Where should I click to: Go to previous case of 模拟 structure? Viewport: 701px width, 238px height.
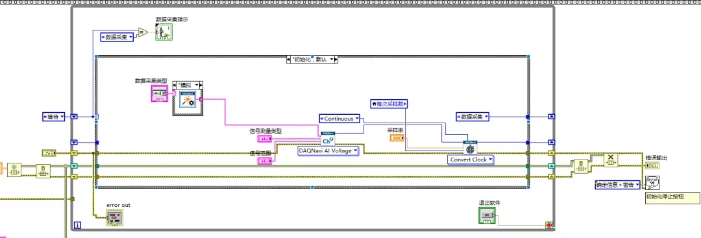click(x=175, y=85)
